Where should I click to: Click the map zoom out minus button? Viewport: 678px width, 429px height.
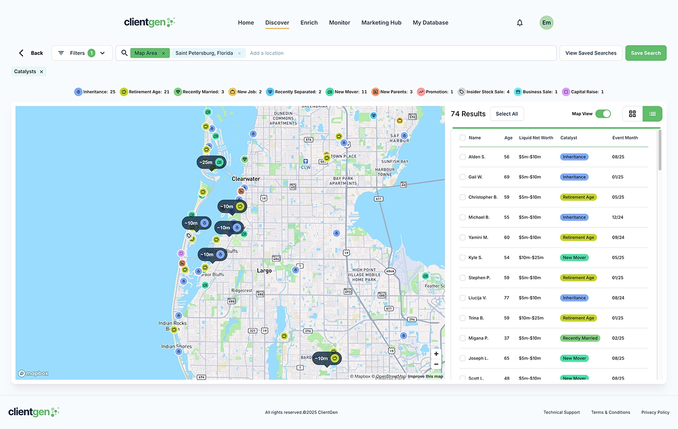tap(436, 364)
